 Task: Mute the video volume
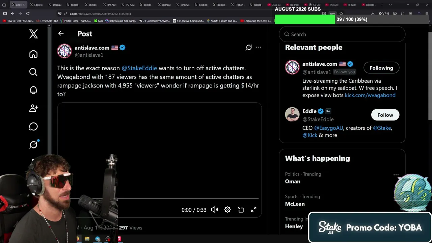tap(214, 210)
